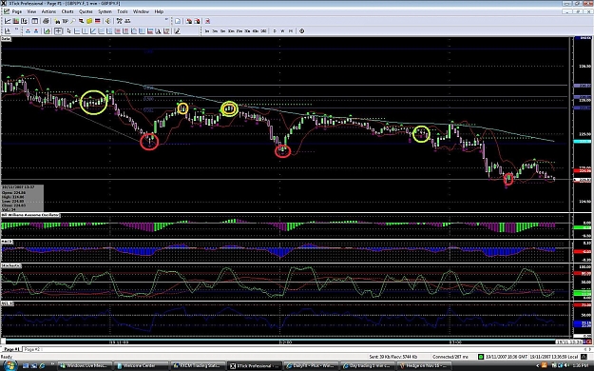This screenshot has height=371, width=594.
Task: Open the Windows Start button
Action: [x=10, y=365]
